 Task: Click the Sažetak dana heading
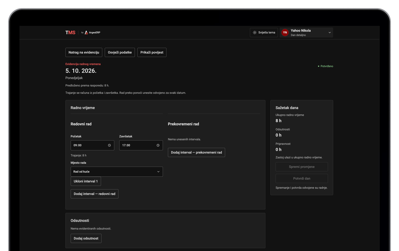pyautogui.click(x=287, y=108)
